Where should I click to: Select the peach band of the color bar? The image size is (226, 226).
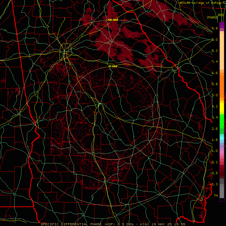tap(222, 51)
